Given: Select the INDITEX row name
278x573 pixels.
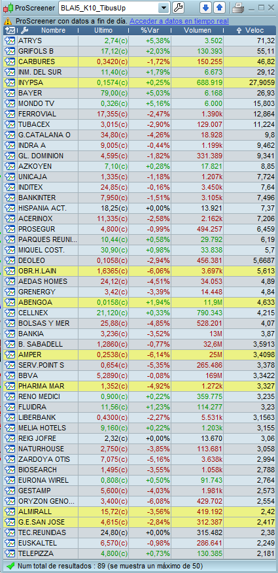Looking at the screenshot, I should (x=30, y=187).
